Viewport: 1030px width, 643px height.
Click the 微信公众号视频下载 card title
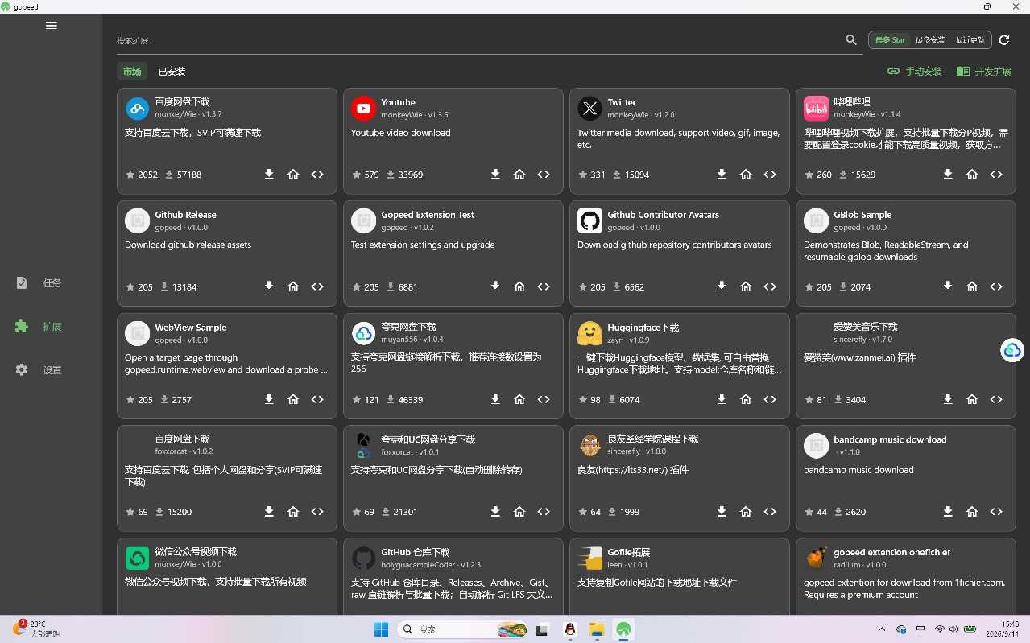(196, 552)
